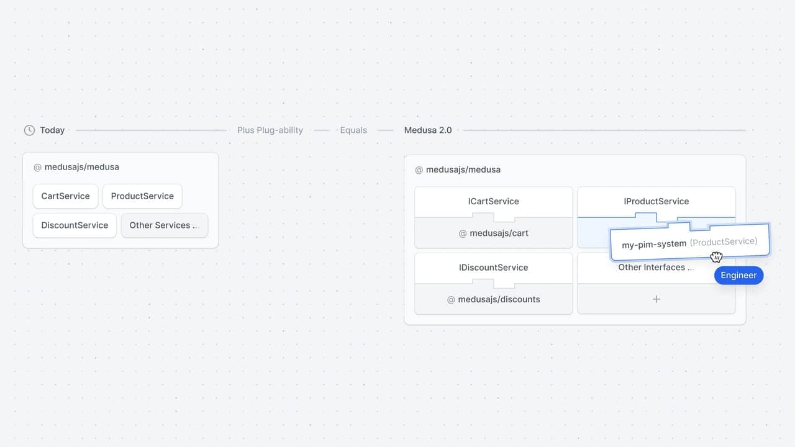795x447 pixels.
Task: Click @medusajs/medusa title in Today card
Action: pos(76,167)
